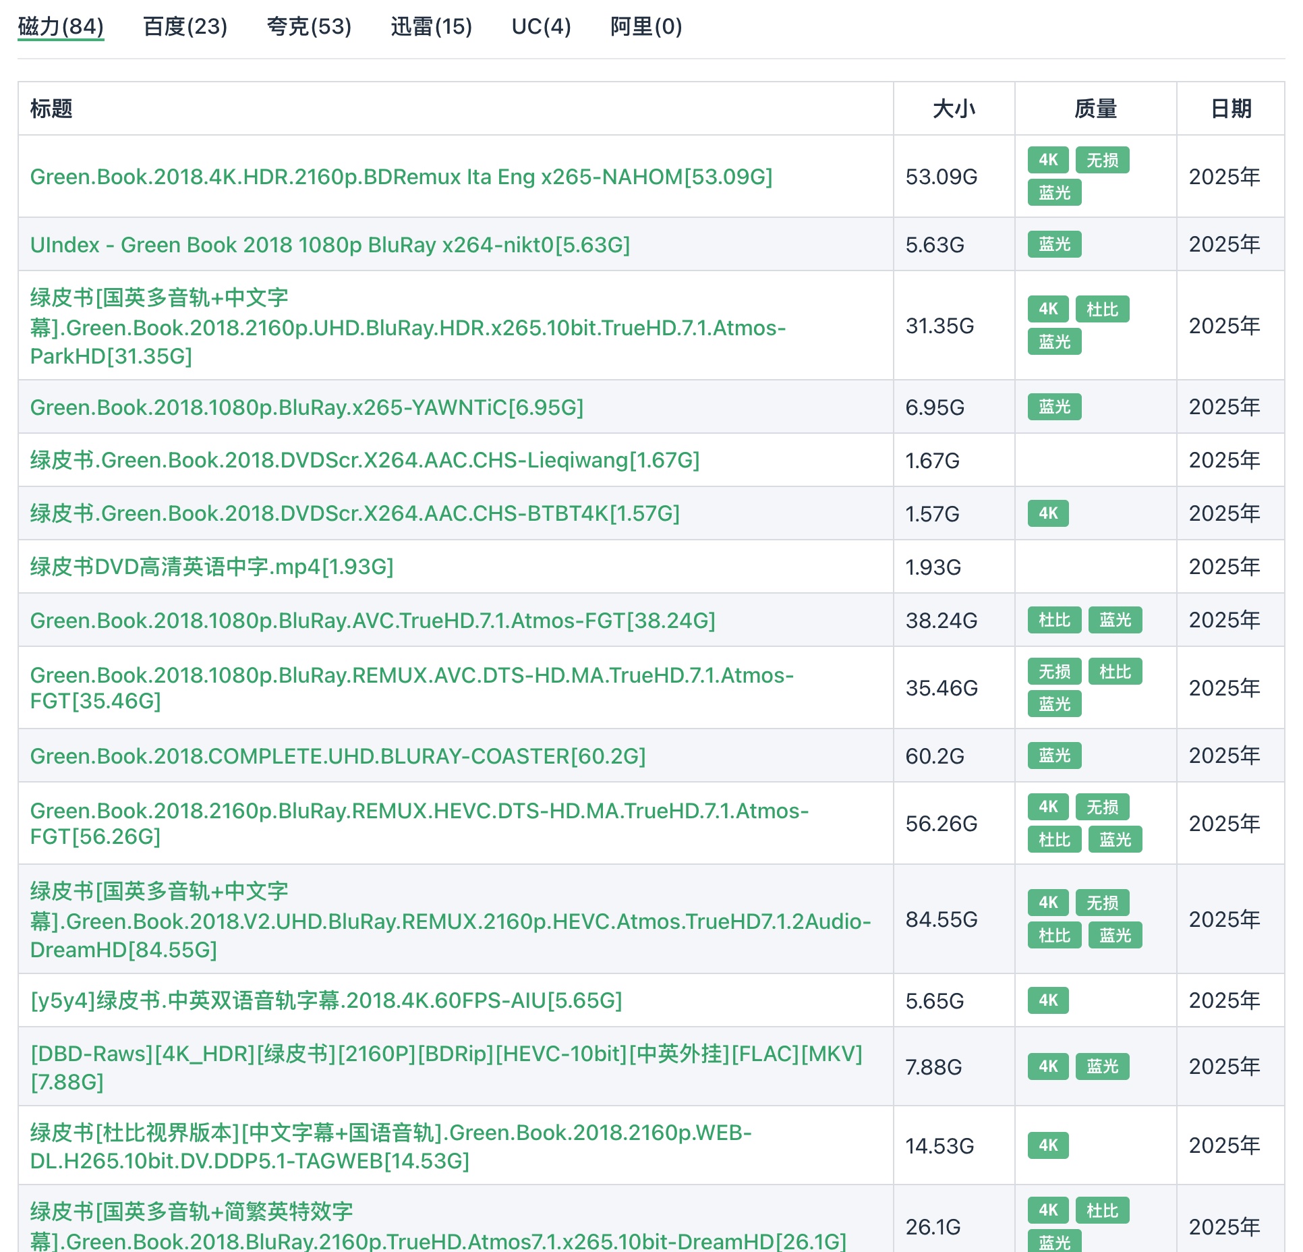This screenshot has height=1252, width=1303.
Task: Click 4K badge in BTBT4K row
Action: tap(1047, 513)
